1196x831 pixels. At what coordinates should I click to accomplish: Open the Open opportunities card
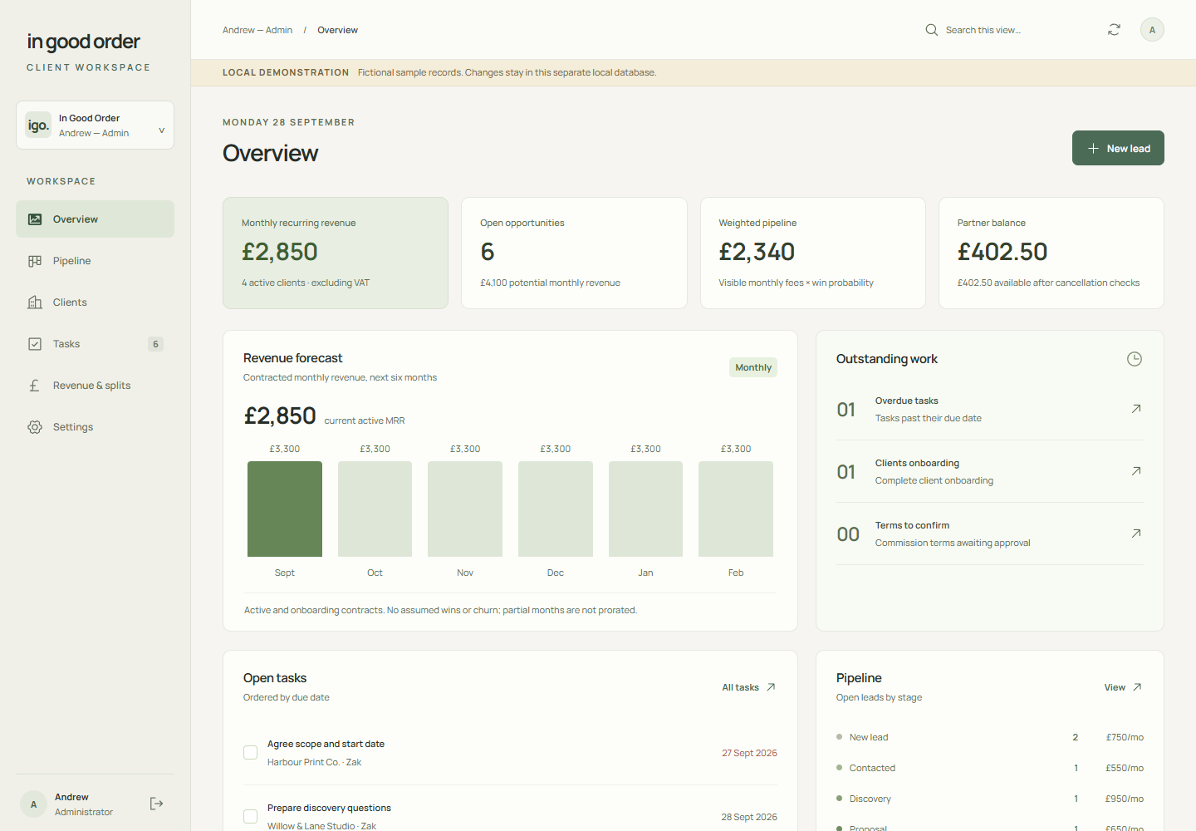tap(574, 253)
